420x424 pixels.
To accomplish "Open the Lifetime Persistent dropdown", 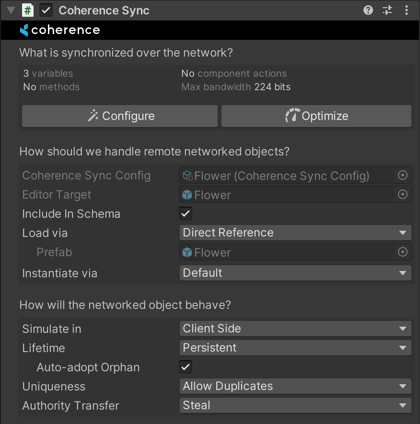I will point(295,348).
